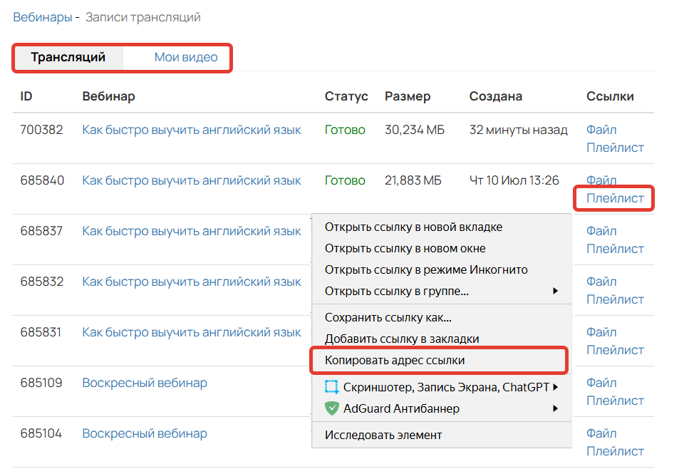The width and height of the screenshot is (689, 469).
Task: Open the first "Воскресный вебинар" link
Action: click(145, 383)
